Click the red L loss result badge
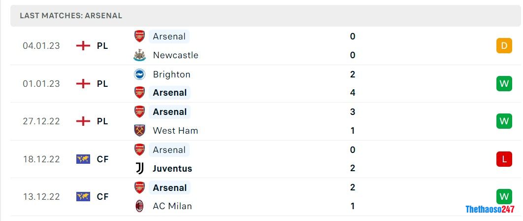This screenshot has width=523, height=221. tap(504, 159)
